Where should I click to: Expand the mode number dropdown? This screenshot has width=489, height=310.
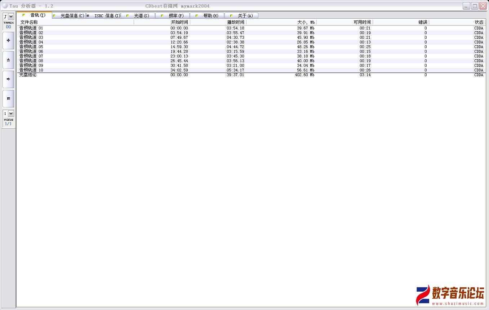[x=11, y=114]
